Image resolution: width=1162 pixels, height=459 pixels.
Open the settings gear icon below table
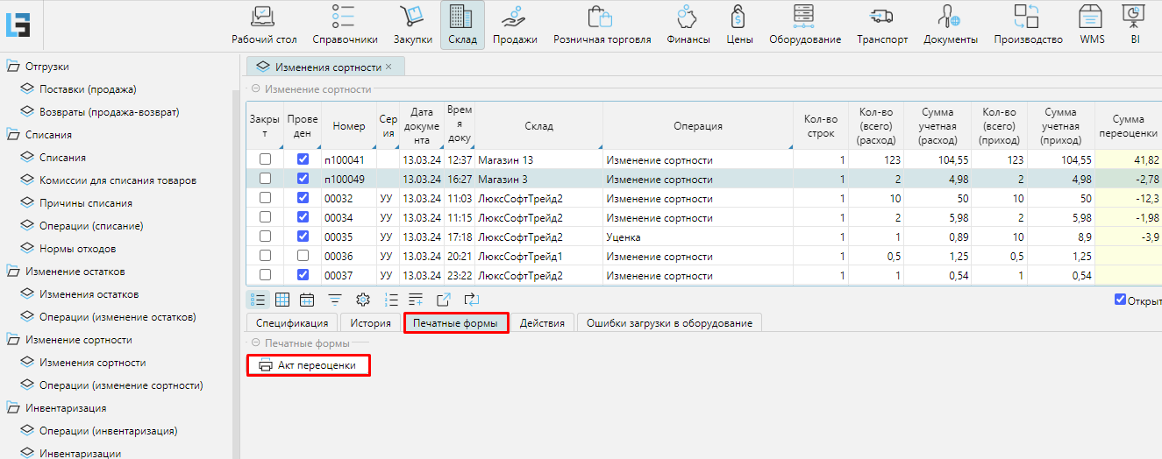coord(362,300)
